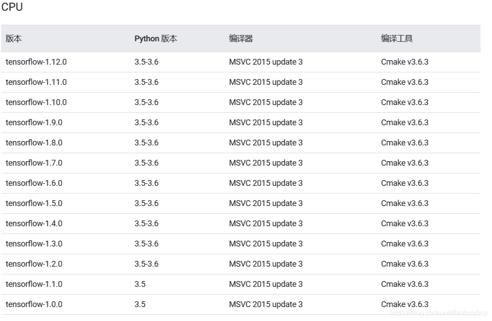The height and width of the screenshot is (321, 492).
Task: Click the tensorflow-1.0.0 cell
Action: (x=34, y=304)
